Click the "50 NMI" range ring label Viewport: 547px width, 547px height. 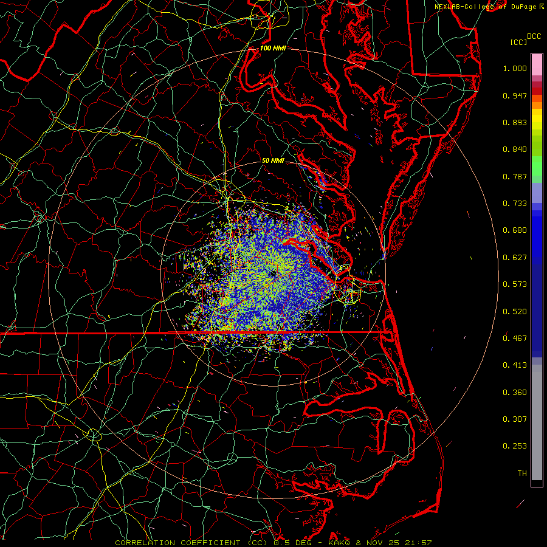point(273,160)
